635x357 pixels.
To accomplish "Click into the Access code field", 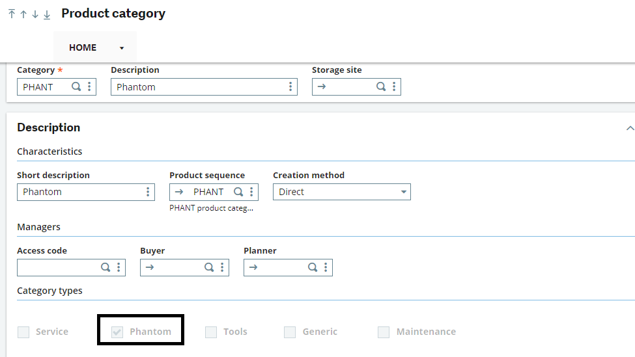I will (x=57, y=267).
